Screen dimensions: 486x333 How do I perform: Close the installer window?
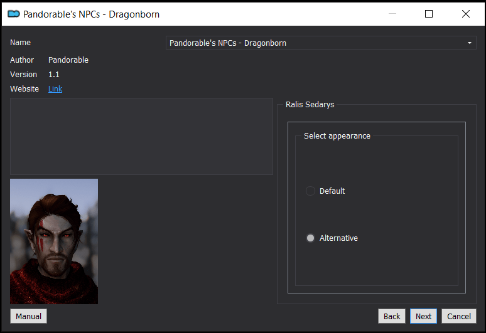(465, 14)
